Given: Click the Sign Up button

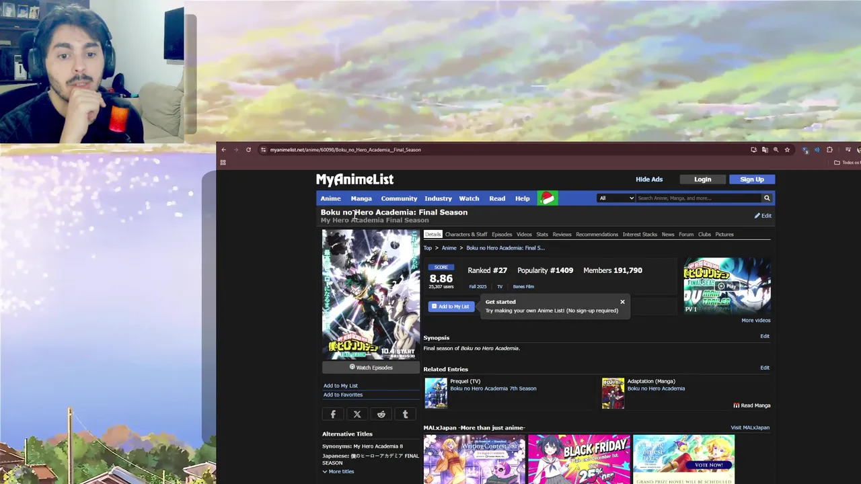Looking at the screenshot, I should pos(752,179).
